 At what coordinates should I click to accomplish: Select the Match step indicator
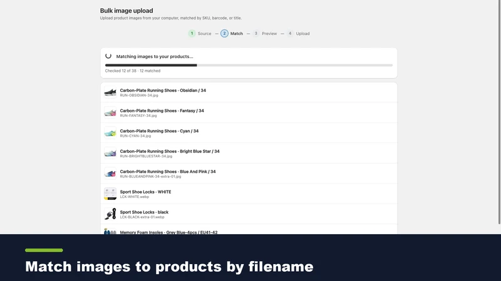tap(232, 34)
